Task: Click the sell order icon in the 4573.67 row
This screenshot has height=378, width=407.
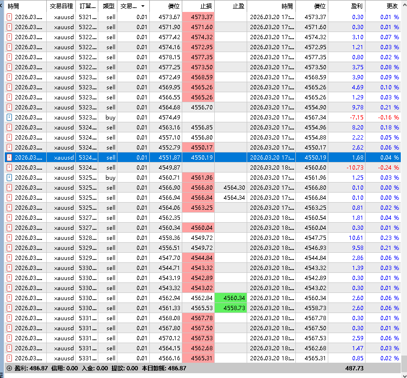Action: click(9, 17)
